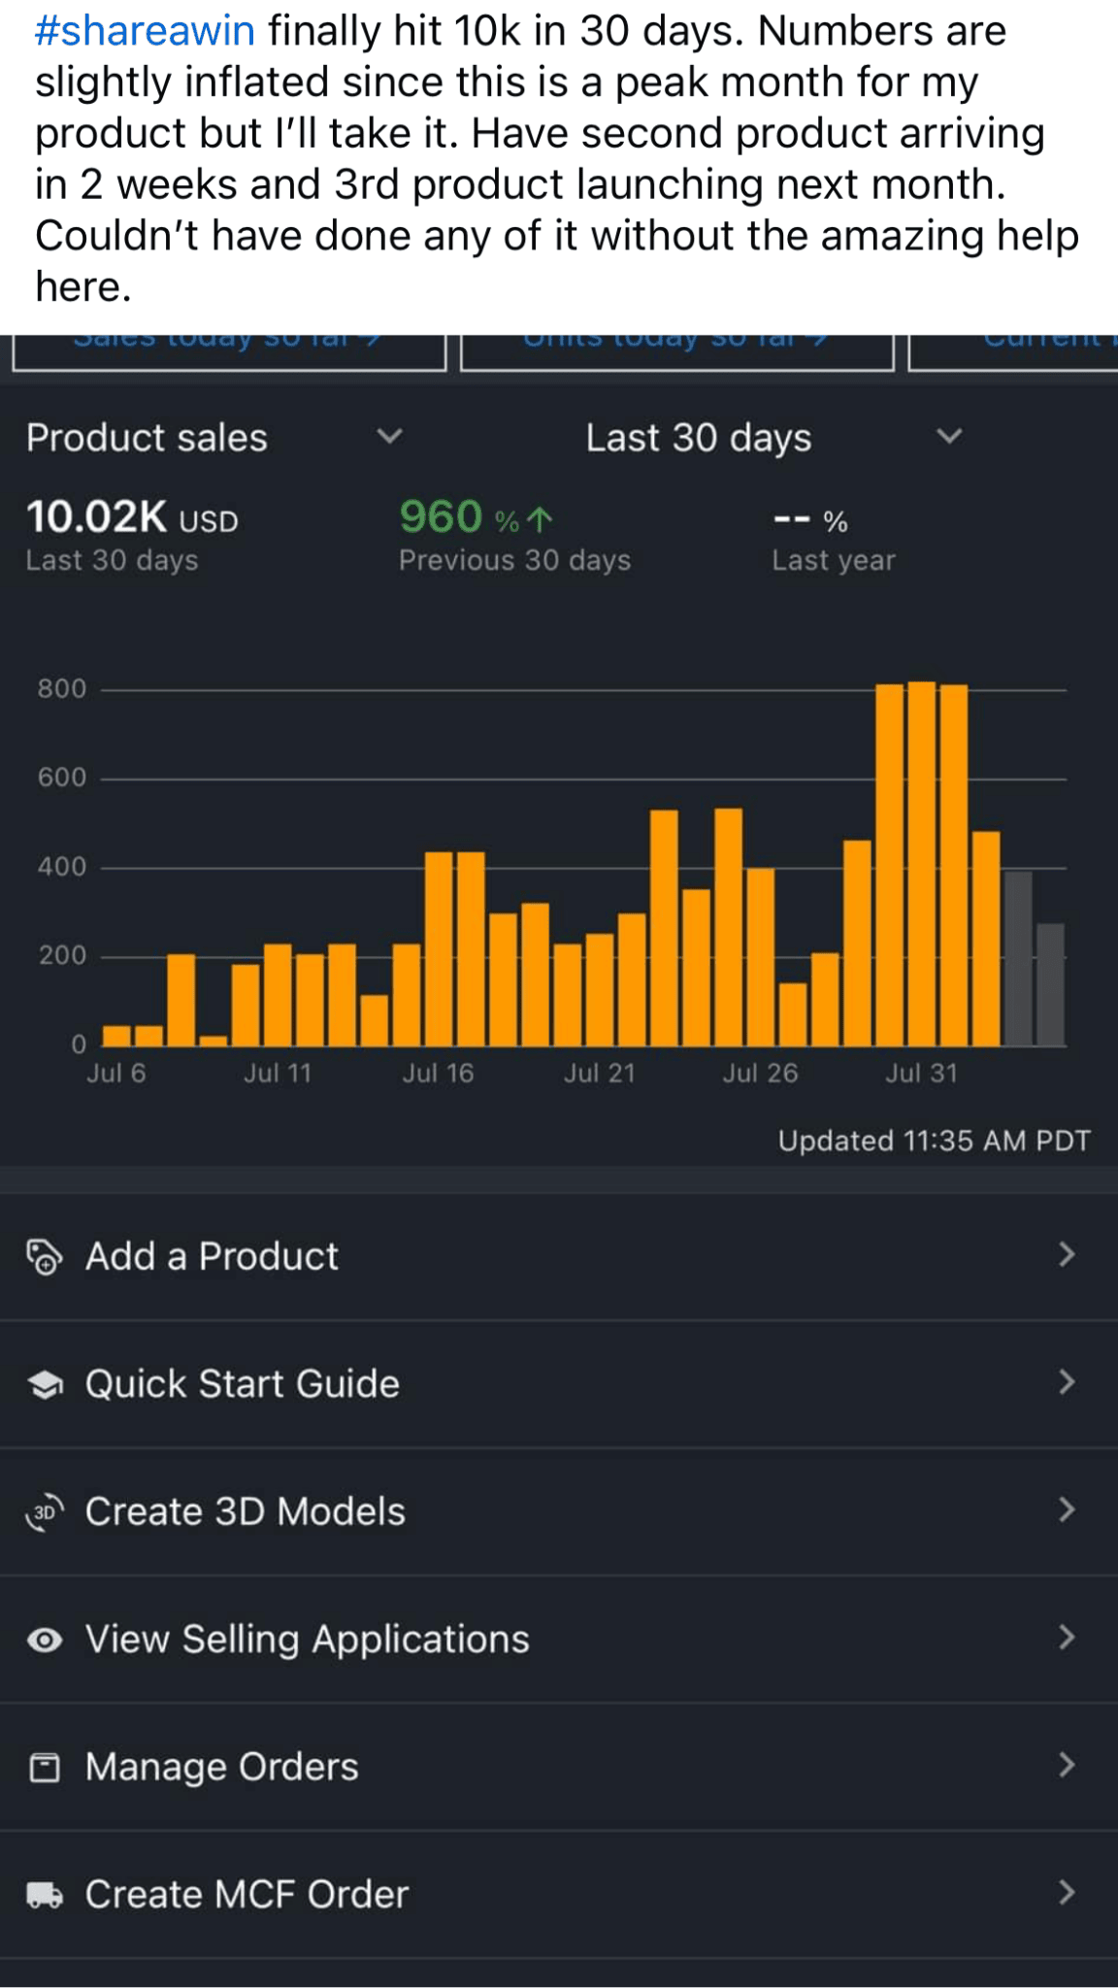This screenshot has height=1988, width=1118.
Task: Tap the Manage Orders box icon
Action: (45, 1768)
